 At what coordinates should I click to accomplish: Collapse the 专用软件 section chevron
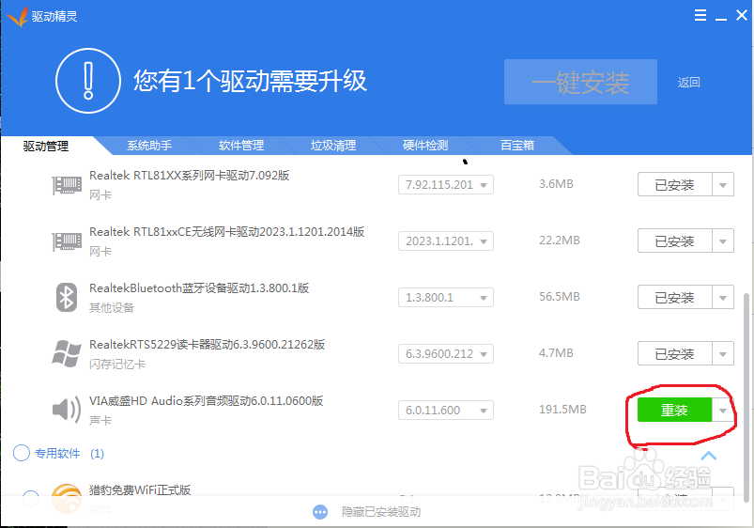[708, 456]
